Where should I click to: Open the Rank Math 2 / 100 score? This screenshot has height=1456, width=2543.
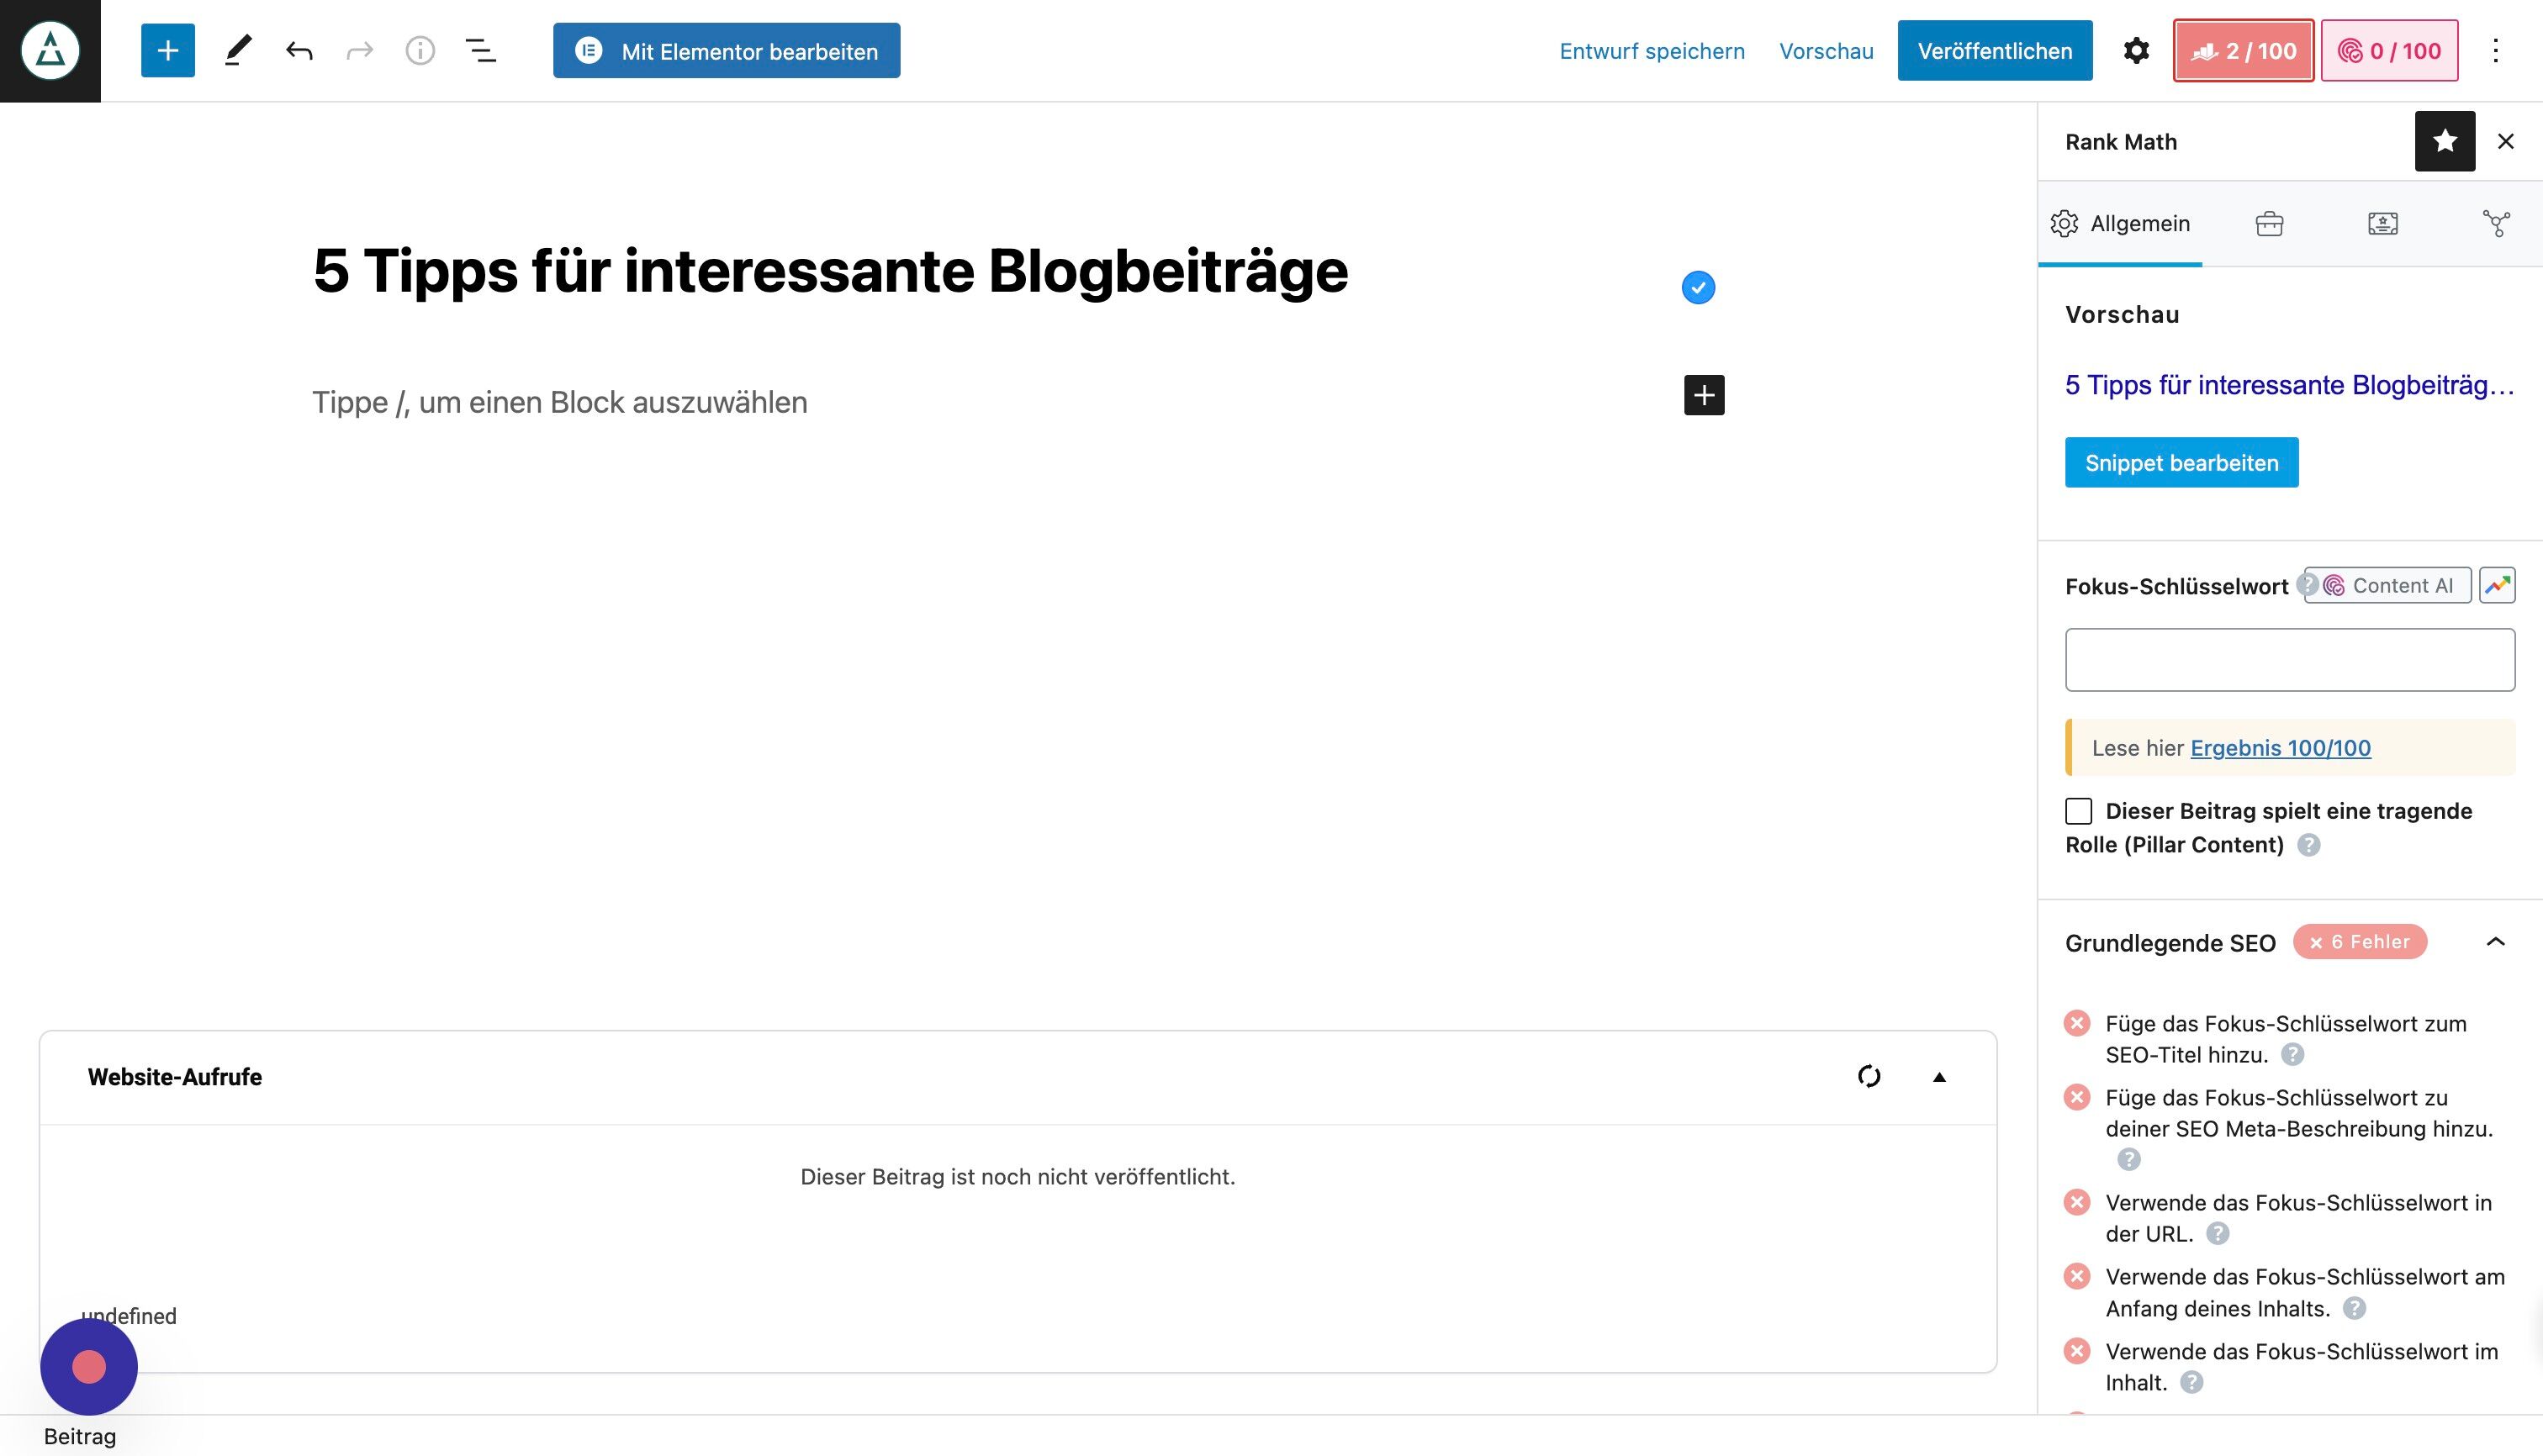pyautogui.click(x=2243, y=50)
